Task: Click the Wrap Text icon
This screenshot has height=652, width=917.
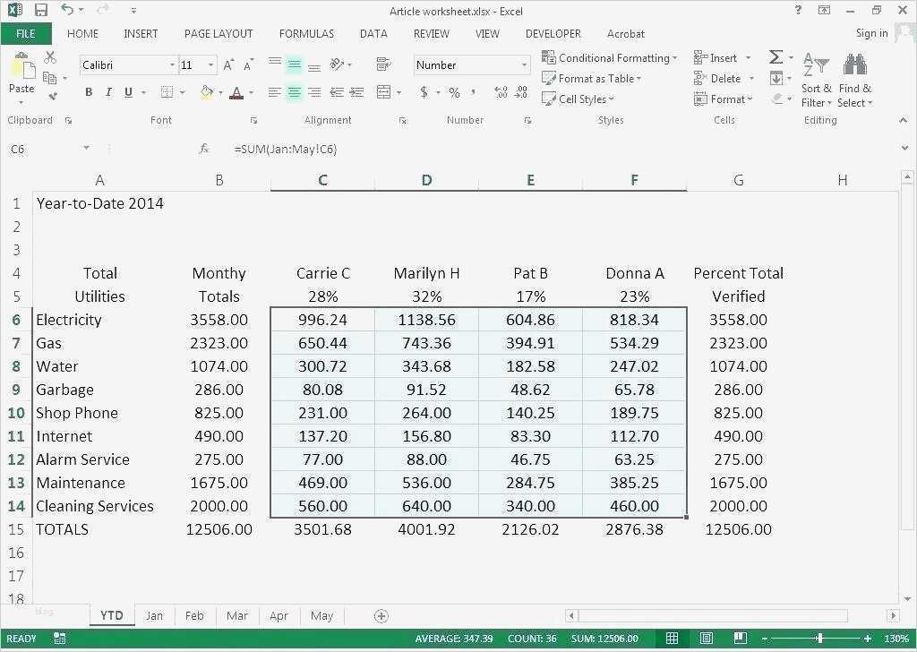Action: coord(383,64)
